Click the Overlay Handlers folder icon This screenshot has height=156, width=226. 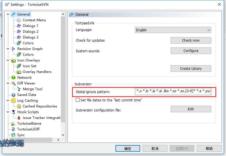click(19, 72)
